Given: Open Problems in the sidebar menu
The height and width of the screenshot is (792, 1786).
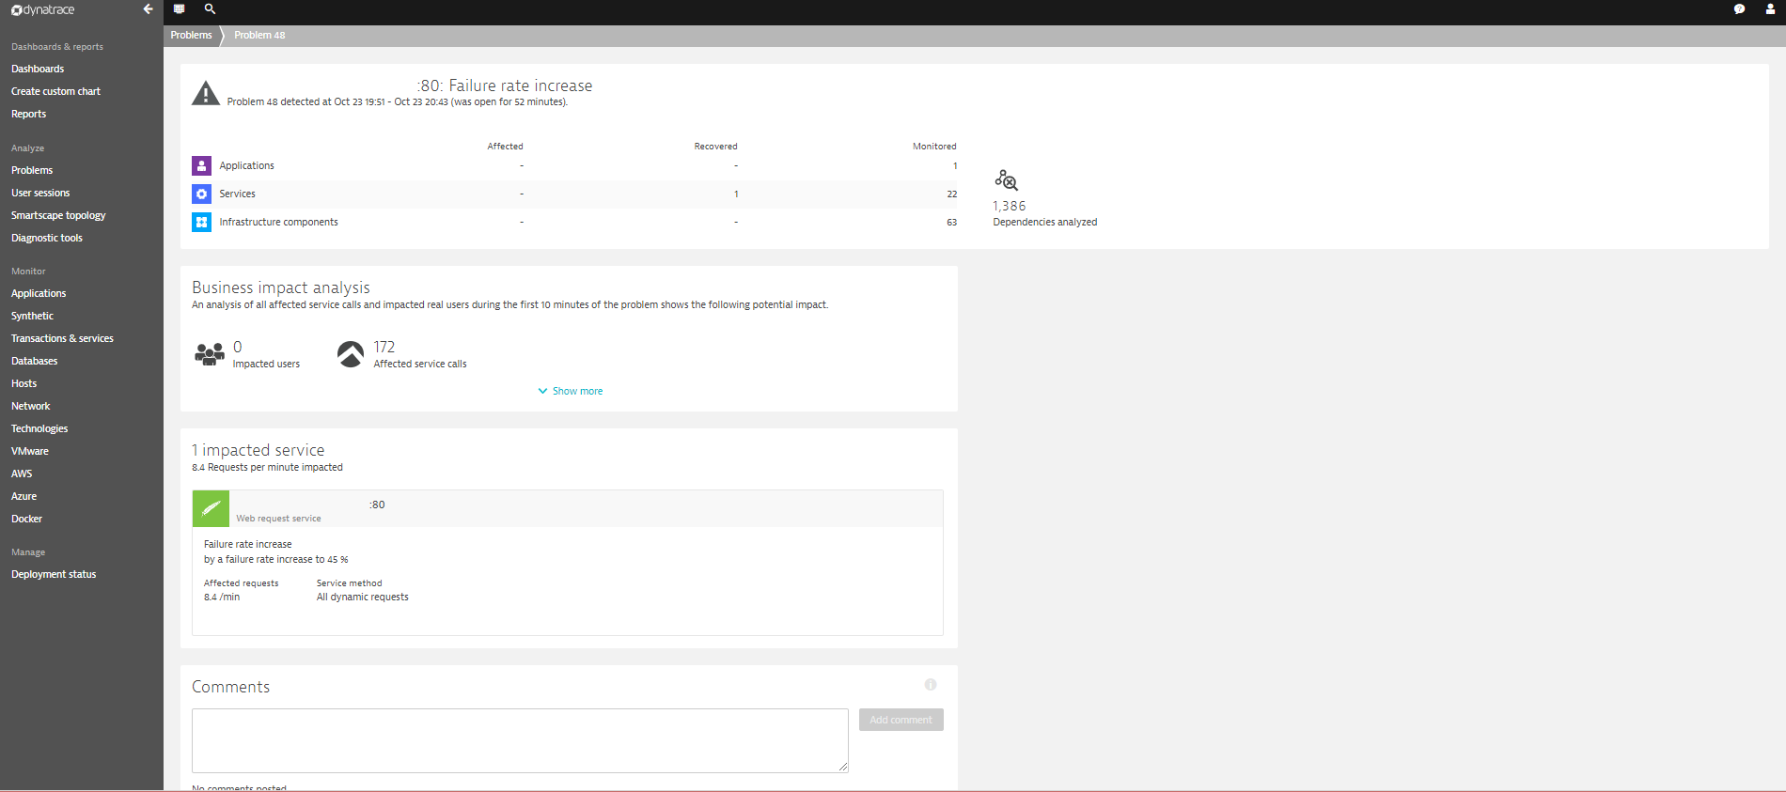Looking at the screenshot, I should (32, 170).
